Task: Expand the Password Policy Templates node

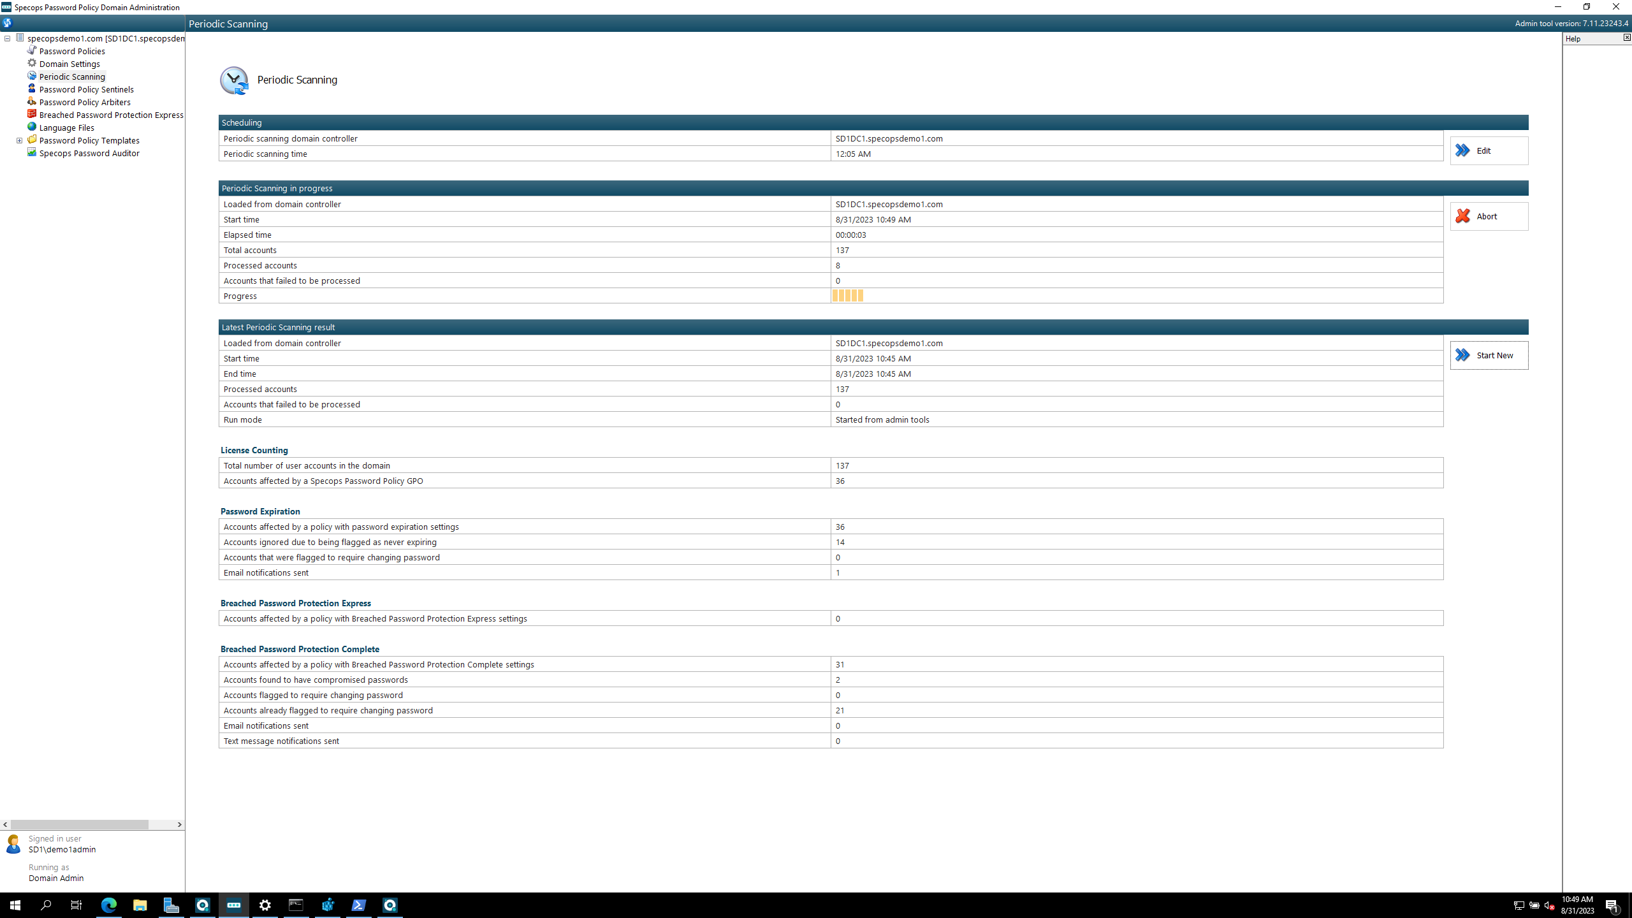Action: tap(19, 140)
